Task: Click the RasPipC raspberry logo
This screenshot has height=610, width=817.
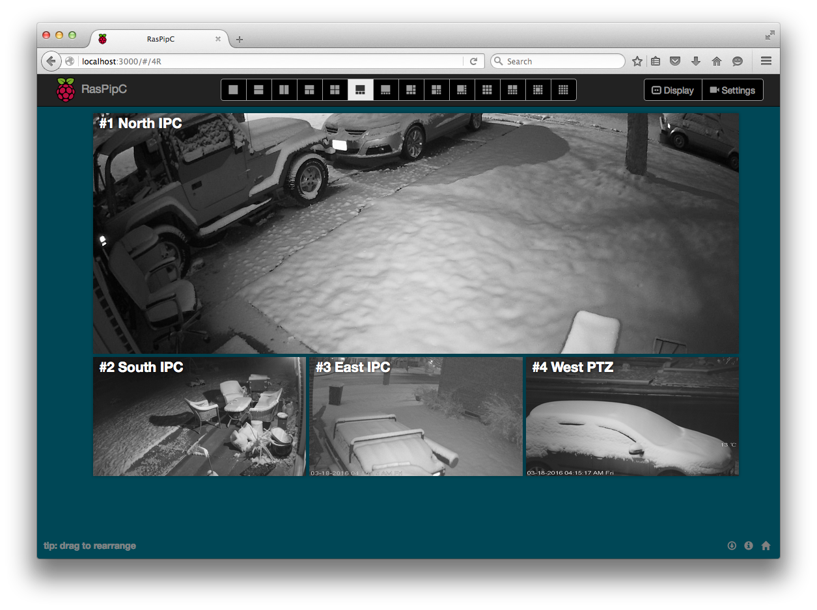Action: 65,90
